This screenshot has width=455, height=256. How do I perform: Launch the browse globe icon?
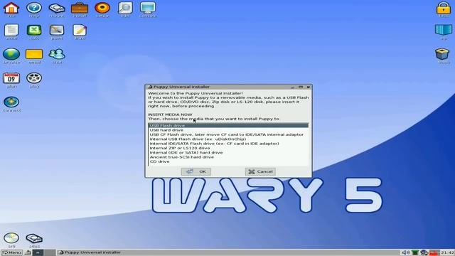point(11,54)
